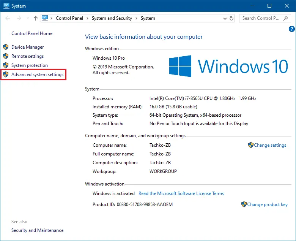Expand the chevron after System and Security
Image resolution: width=296 pixels, height=241 pixels.
pyautogui.click(x=136, y=18)
